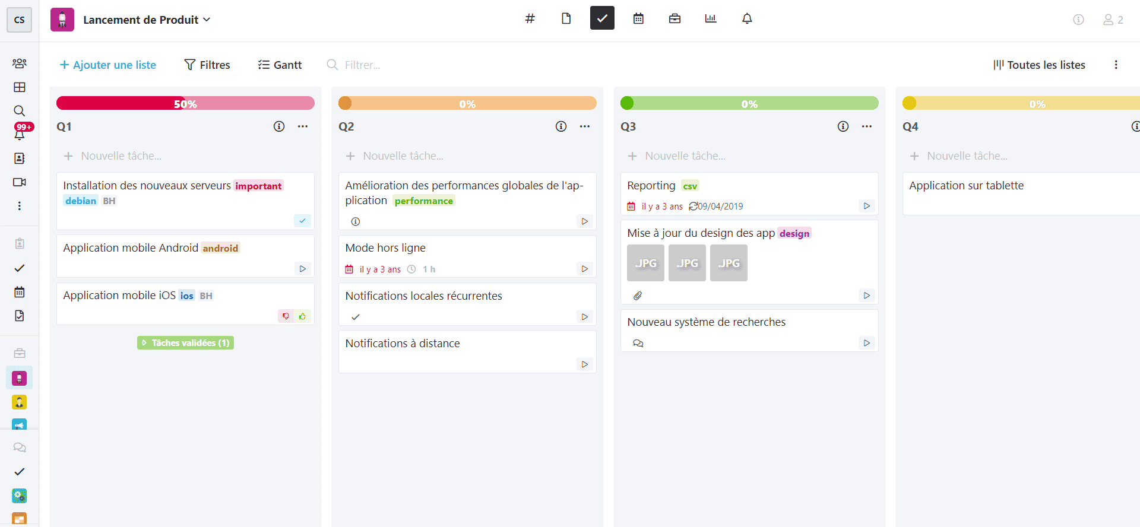Open comments icon on Nouveau système task
The image size is (1140, 527).
[638, 343]
